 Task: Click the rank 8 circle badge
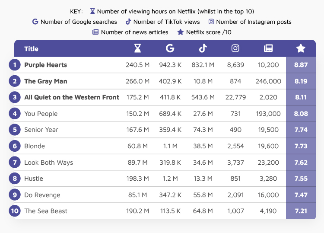15,179
